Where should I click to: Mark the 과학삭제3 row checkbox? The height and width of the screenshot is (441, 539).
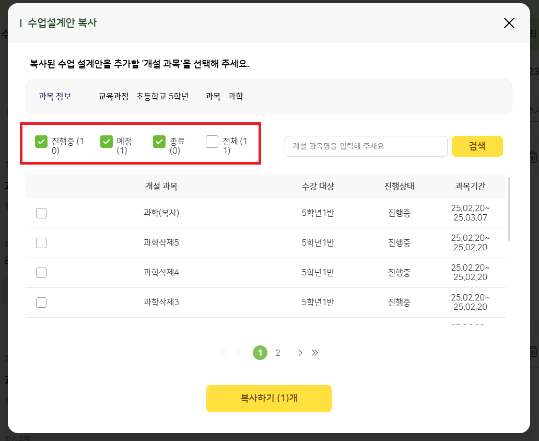pyautogui.click(x=41, y=303)
